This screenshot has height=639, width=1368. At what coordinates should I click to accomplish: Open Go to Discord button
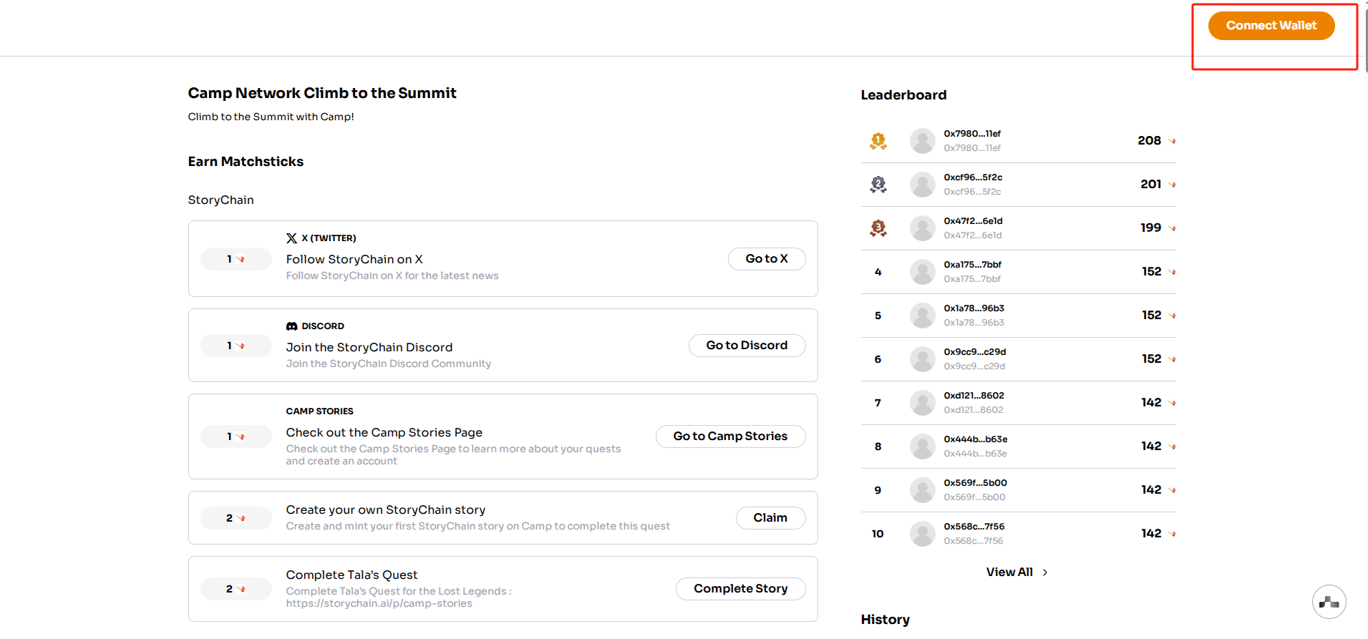coord(747,346)
